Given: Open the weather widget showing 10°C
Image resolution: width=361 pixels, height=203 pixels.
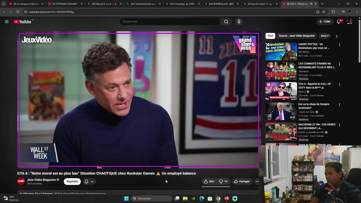Looking at the screenshot, I should [11, 198].
